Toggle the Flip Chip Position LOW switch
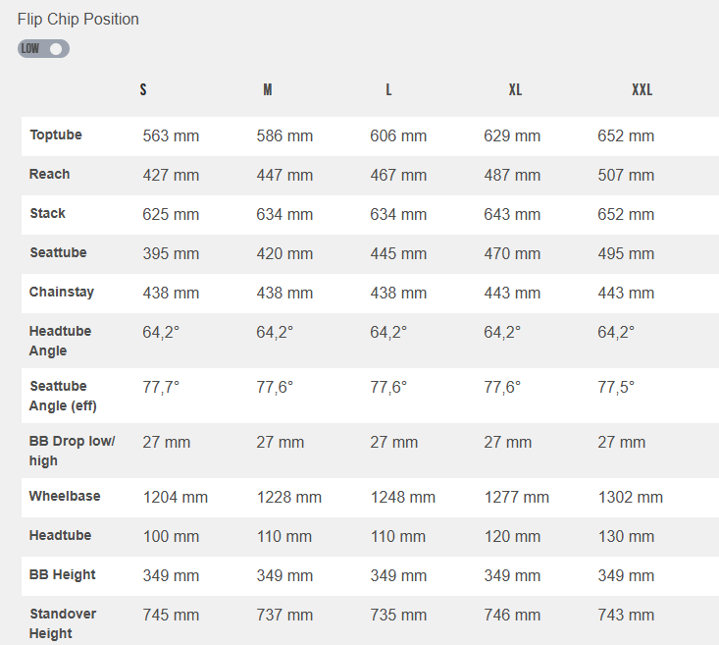The height and width of the screenshot is (645, 719). [43, 48]
